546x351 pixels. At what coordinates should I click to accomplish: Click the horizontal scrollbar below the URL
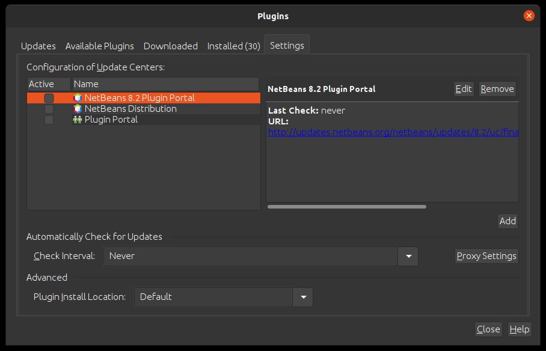[347, 206]
